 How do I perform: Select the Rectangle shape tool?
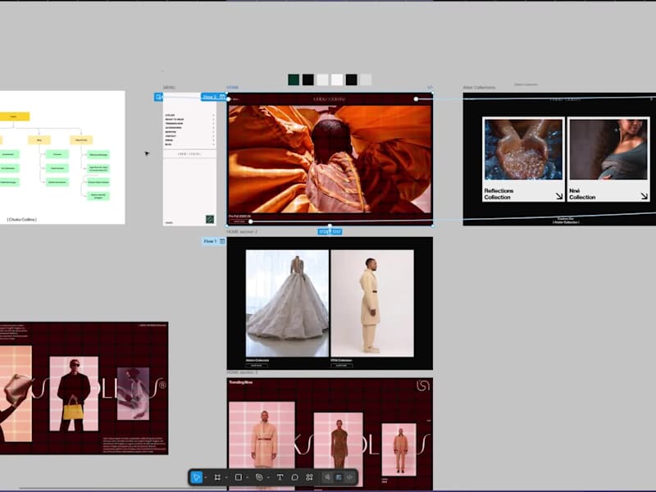tap(239, 476)
